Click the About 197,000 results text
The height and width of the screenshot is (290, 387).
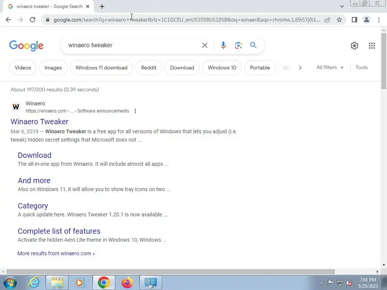[x=55, y=89]
